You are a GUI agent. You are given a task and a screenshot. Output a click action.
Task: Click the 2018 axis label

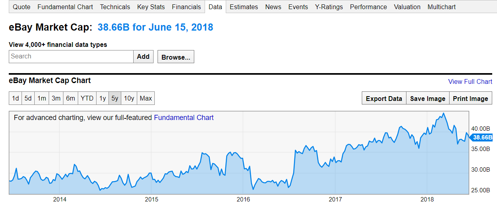tap(427, 199)
